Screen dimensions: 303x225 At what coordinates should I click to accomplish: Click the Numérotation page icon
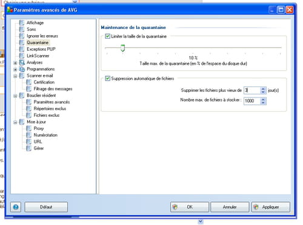[29, 135]
